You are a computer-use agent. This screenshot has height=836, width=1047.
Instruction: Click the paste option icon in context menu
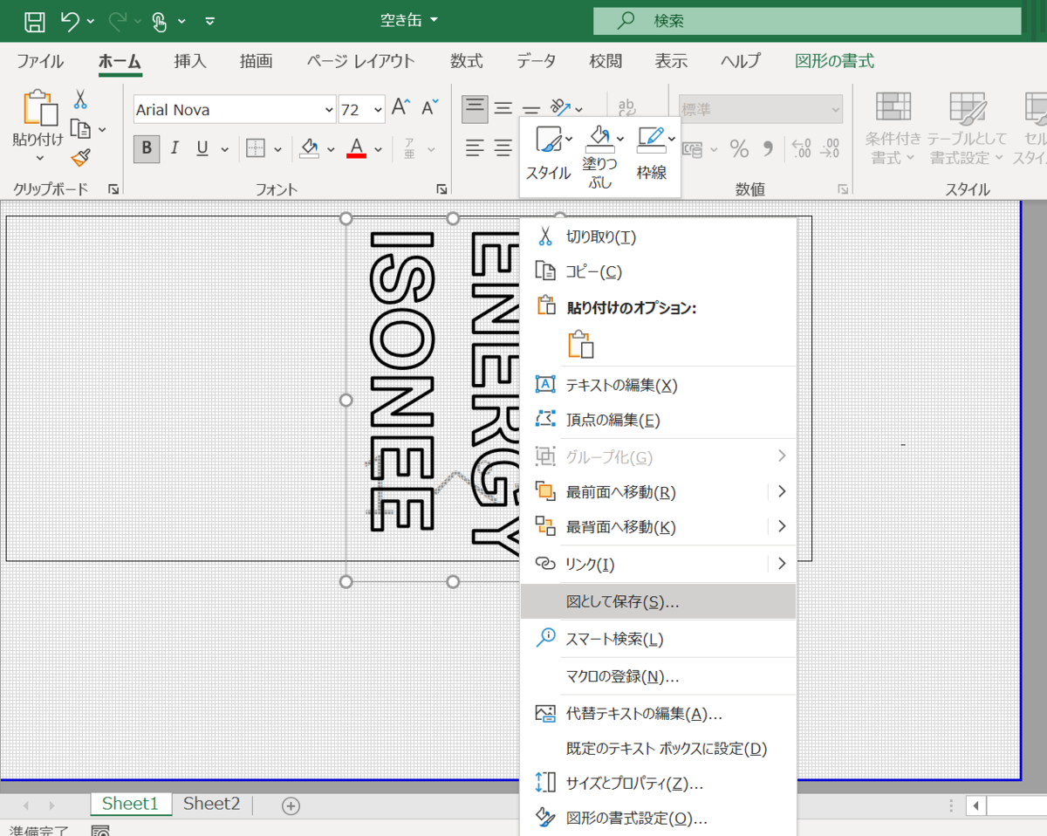coord(580,344)
